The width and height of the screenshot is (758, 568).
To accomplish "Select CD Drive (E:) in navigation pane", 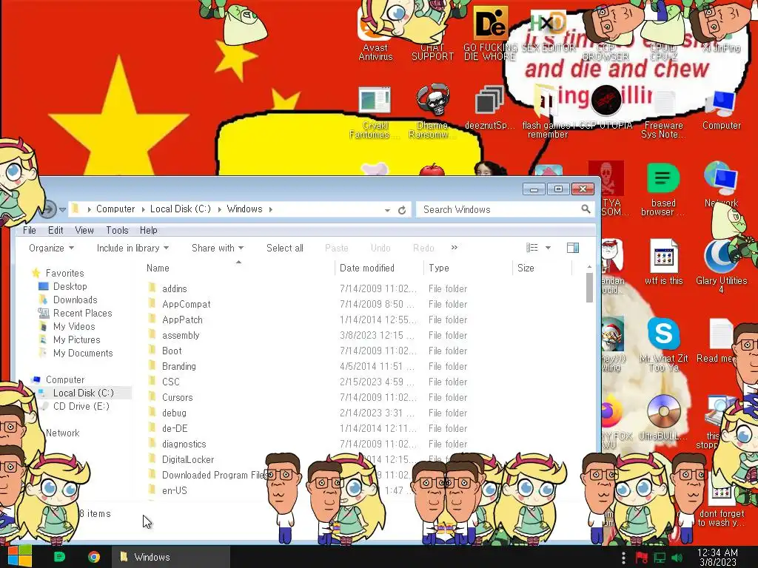I will click(81, 406).
